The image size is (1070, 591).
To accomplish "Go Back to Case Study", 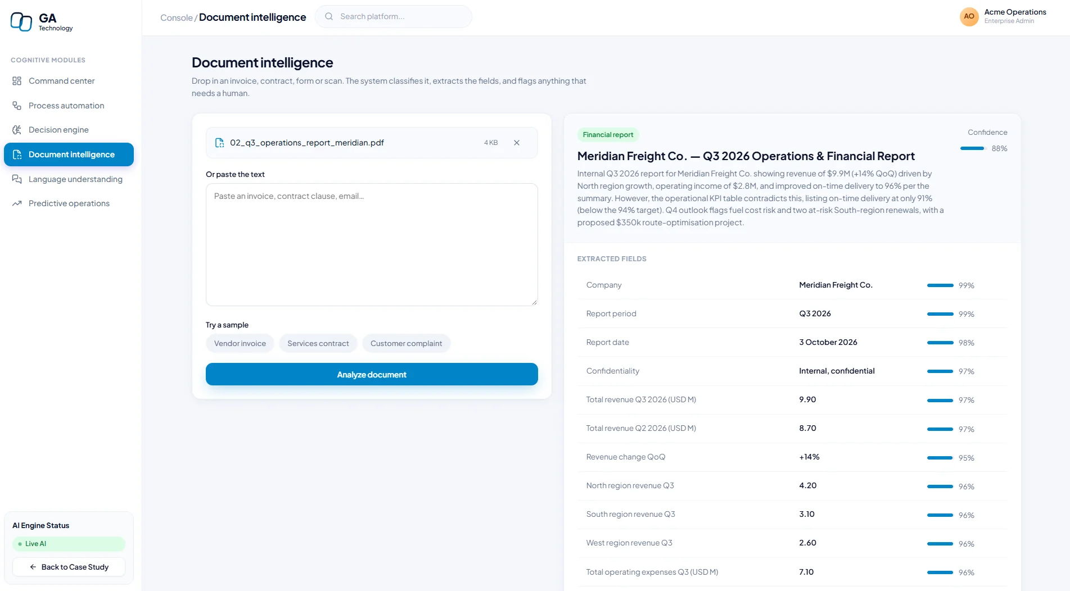I will coord(69,567).
